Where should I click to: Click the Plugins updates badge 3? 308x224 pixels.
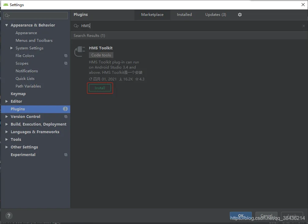click(65, 109)
